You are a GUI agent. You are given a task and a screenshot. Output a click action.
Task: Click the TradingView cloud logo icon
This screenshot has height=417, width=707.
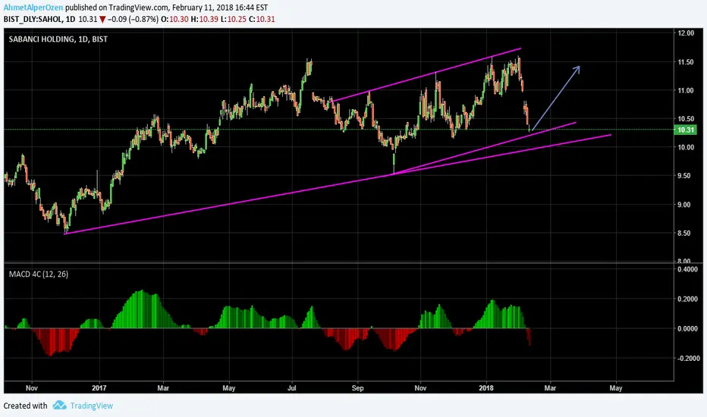59,405
